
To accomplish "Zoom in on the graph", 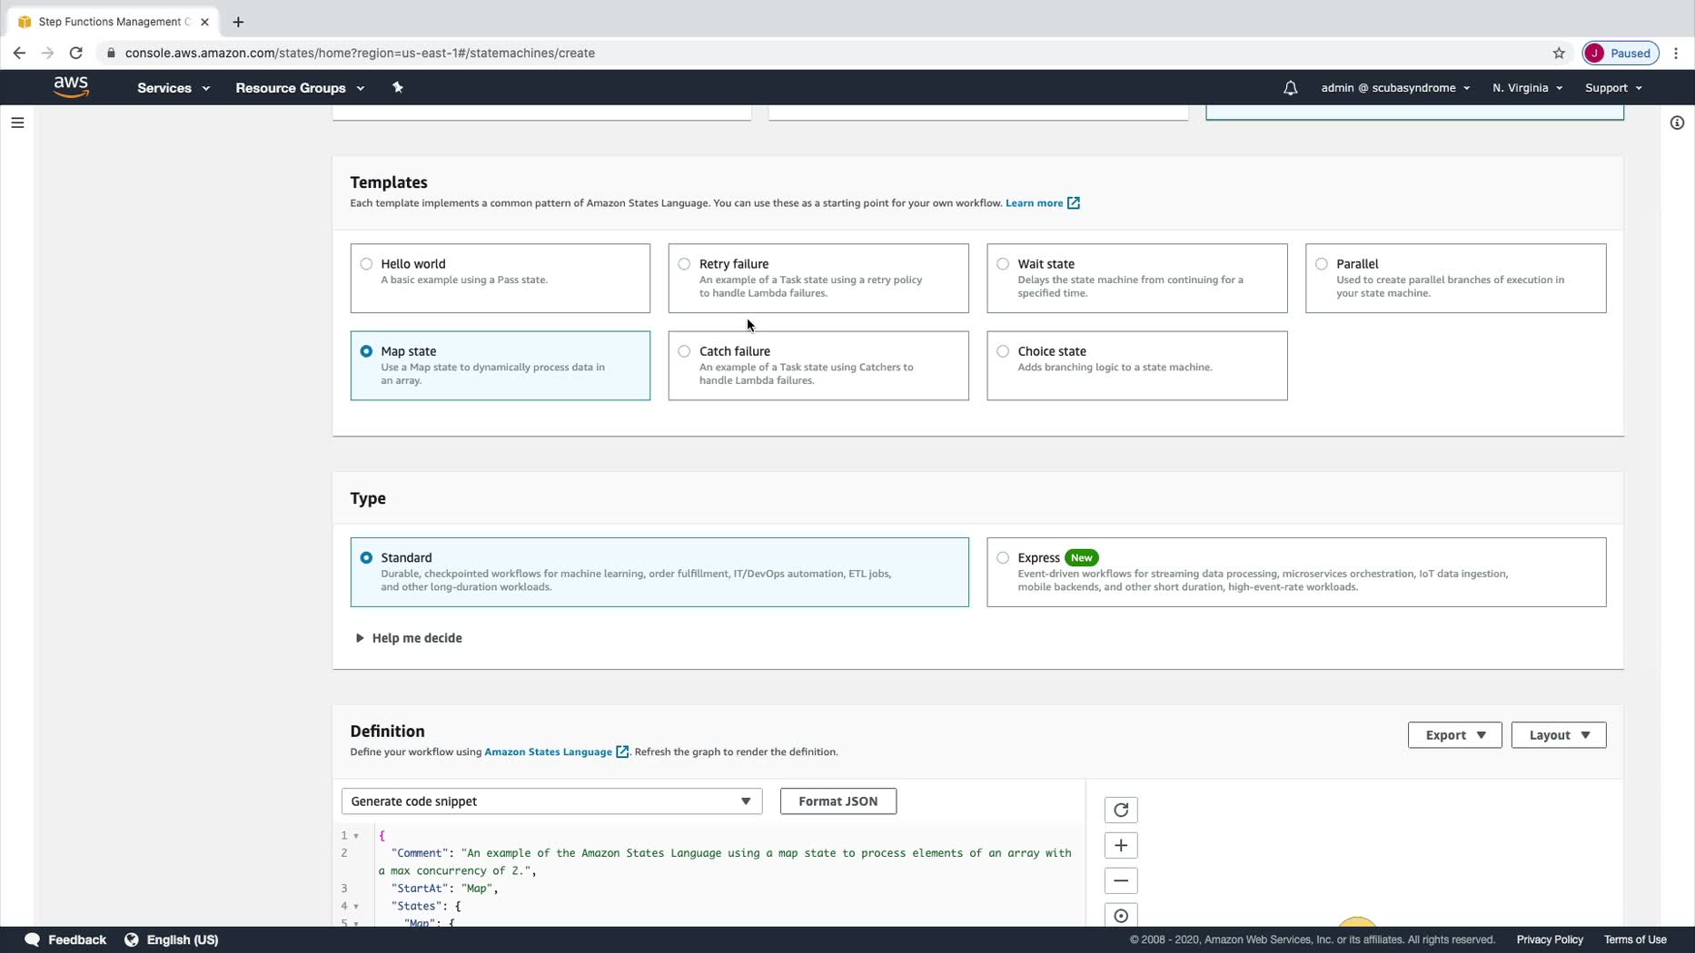I will point(1120,845).
